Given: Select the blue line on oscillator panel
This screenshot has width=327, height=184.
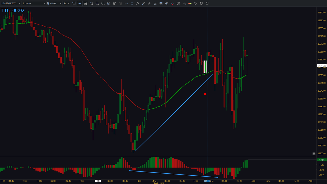Looking at the screenshot, I should (x=174, y=174).
